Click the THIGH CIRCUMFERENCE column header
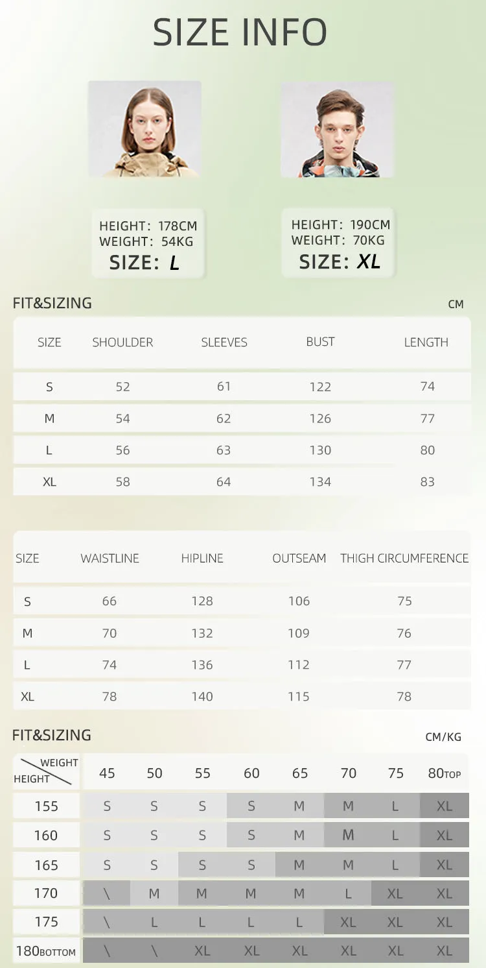Viewport: 486px width, 968px height. click(x=404, y=558)
